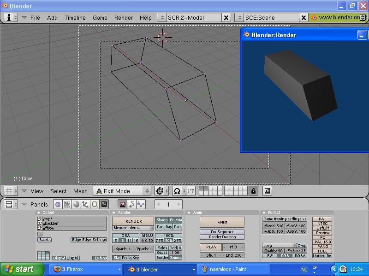Click the file browse icon beside //ftype

(x=40, y=228)
